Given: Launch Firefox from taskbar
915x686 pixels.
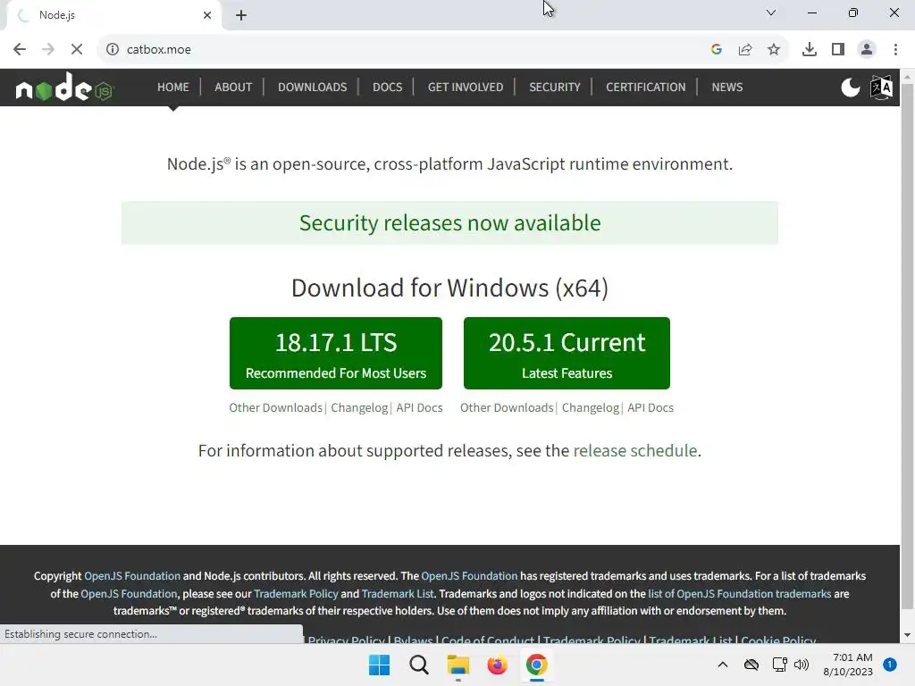Looking at the screenshot, I should click(x=497, y=665).
